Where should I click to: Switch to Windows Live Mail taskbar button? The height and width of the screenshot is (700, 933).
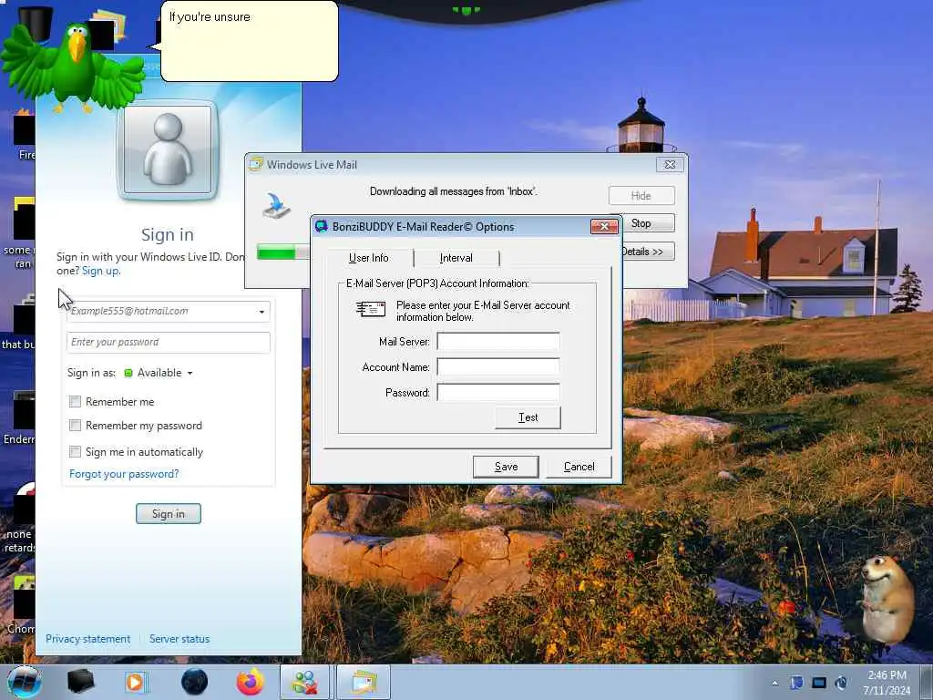364,682
